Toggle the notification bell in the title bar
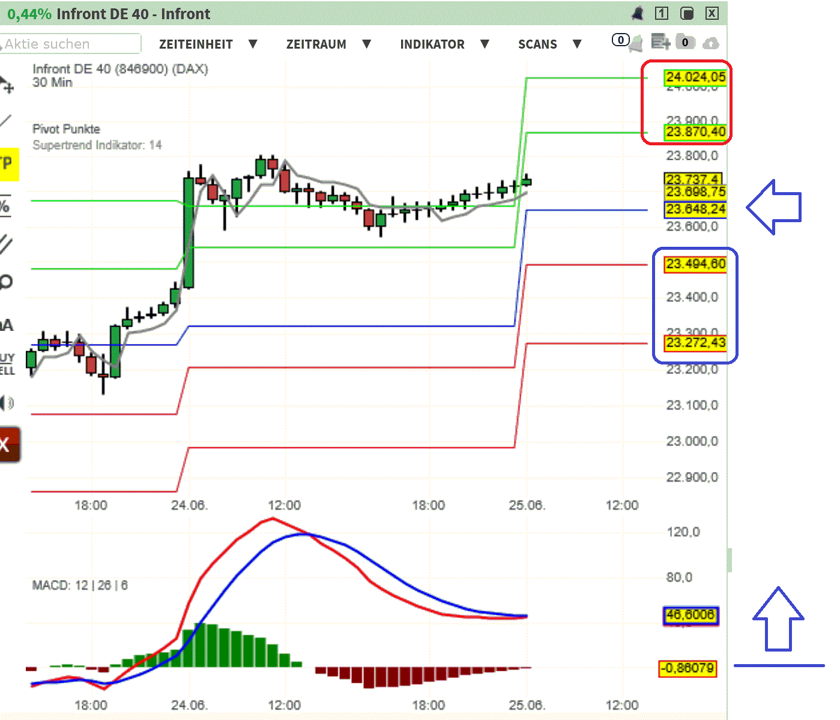 click(x=637, y=13)
